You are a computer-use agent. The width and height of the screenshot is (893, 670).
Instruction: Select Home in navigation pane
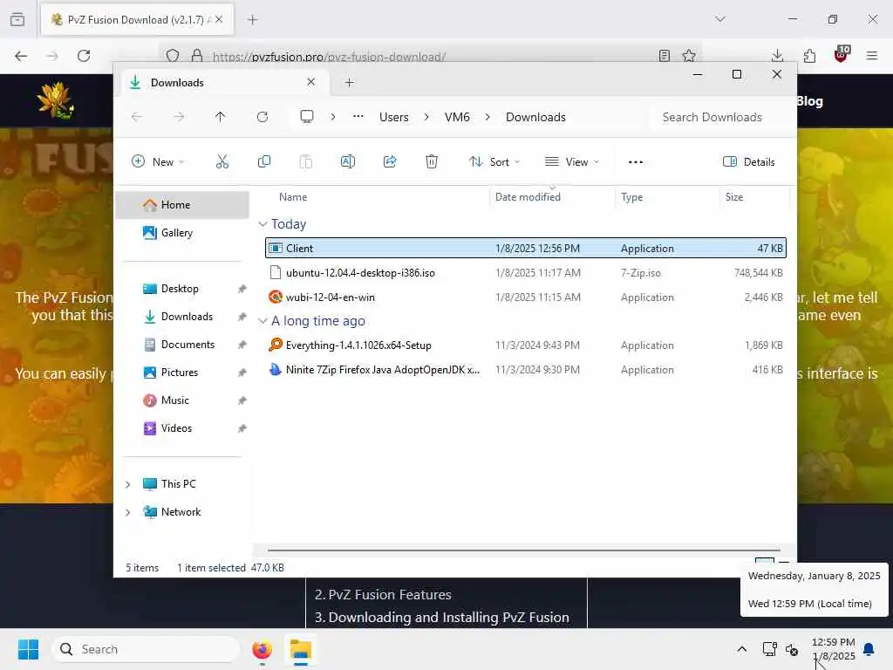point(182,204)
